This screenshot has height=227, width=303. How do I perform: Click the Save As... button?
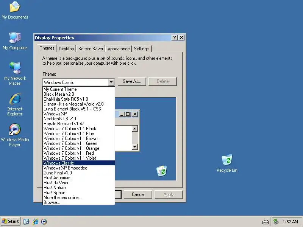tap(132, 81)
